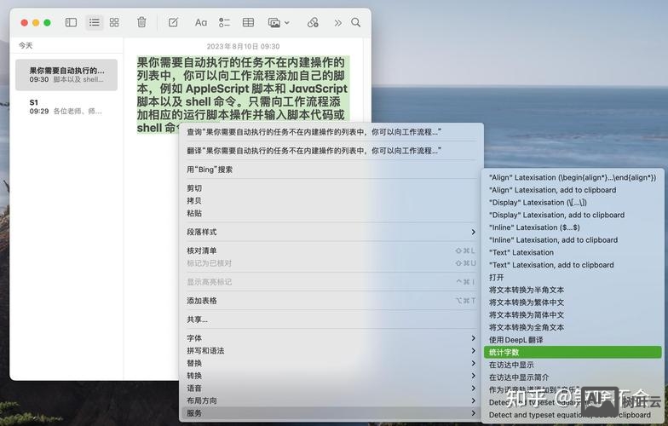
Task: Select 用"Bing"搜索 in context menu
Action: point(331,170)
